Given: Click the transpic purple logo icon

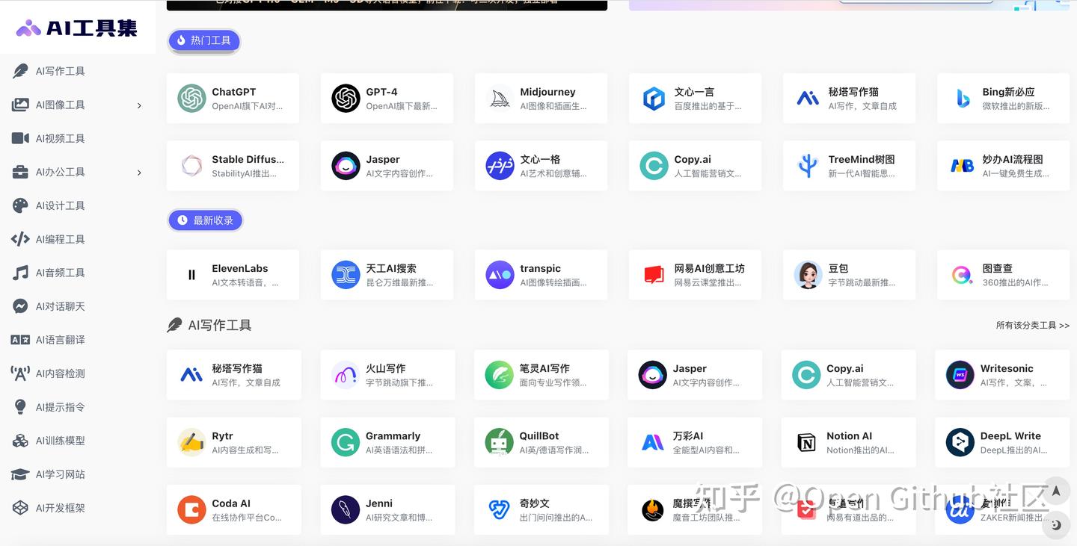Looking at the screenshot, I should pyautogui.click(x=500, y=275).
